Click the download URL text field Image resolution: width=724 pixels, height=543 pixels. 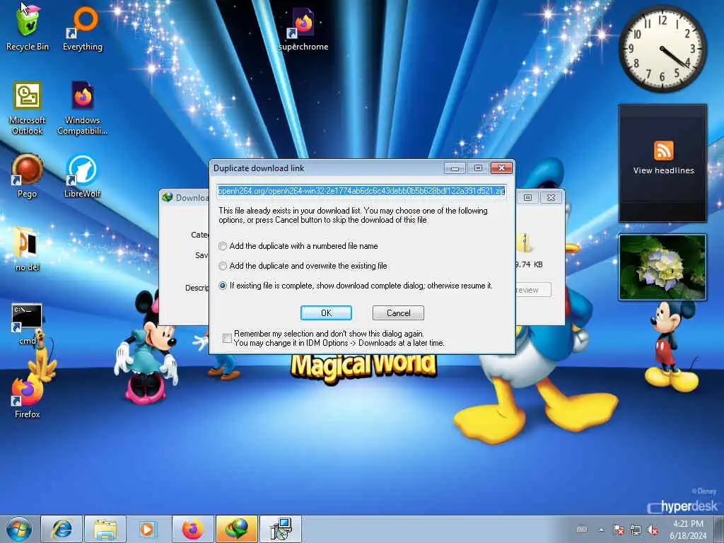coord(362,191)
